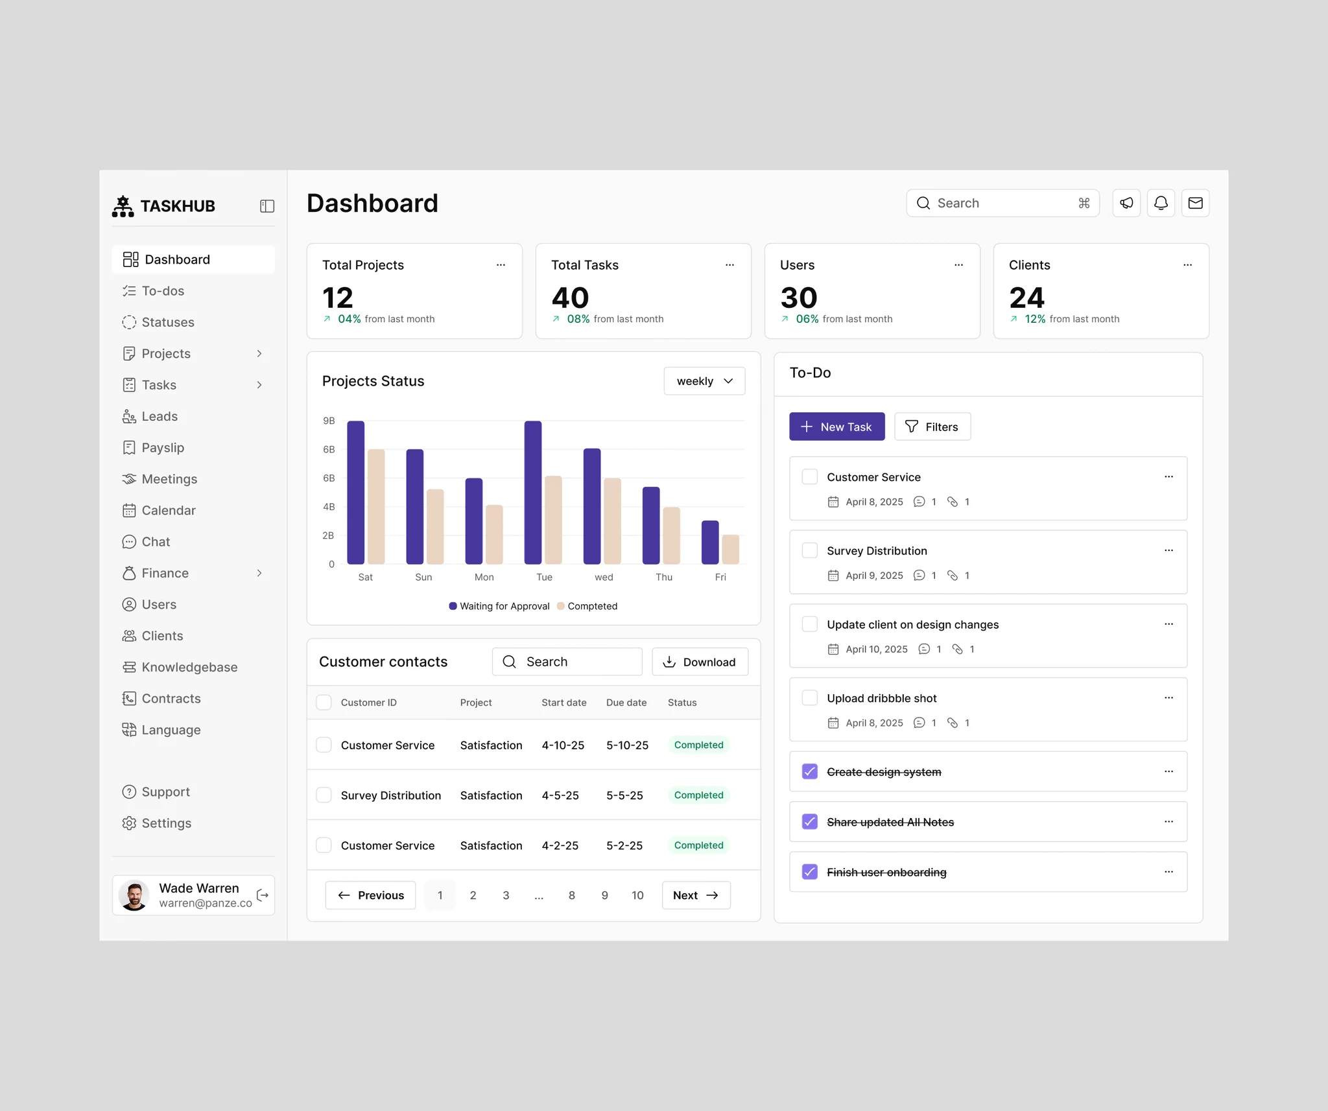Open Knowledgebase from the sidebar
Screen dimensions: 1328x1111
point(193,667)
